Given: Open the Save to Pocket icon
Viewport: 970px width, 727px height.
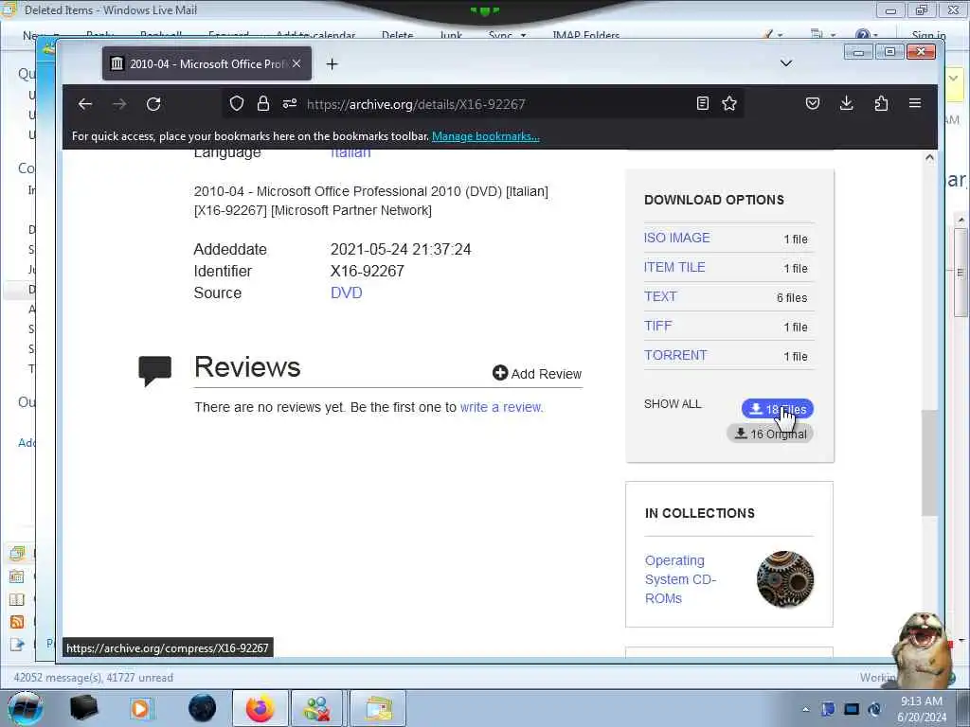Looking at the screenshot, I should pyautogui.click(x=812, y=103).
